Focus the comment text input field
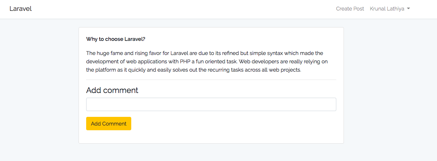Image resolution: width=437 pixels, height=161 pixels. pos(211,104)
